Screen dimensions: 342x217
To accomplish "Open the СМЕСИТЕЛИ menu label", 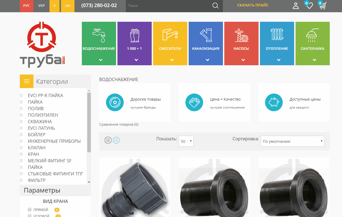I will coord(170,49).
